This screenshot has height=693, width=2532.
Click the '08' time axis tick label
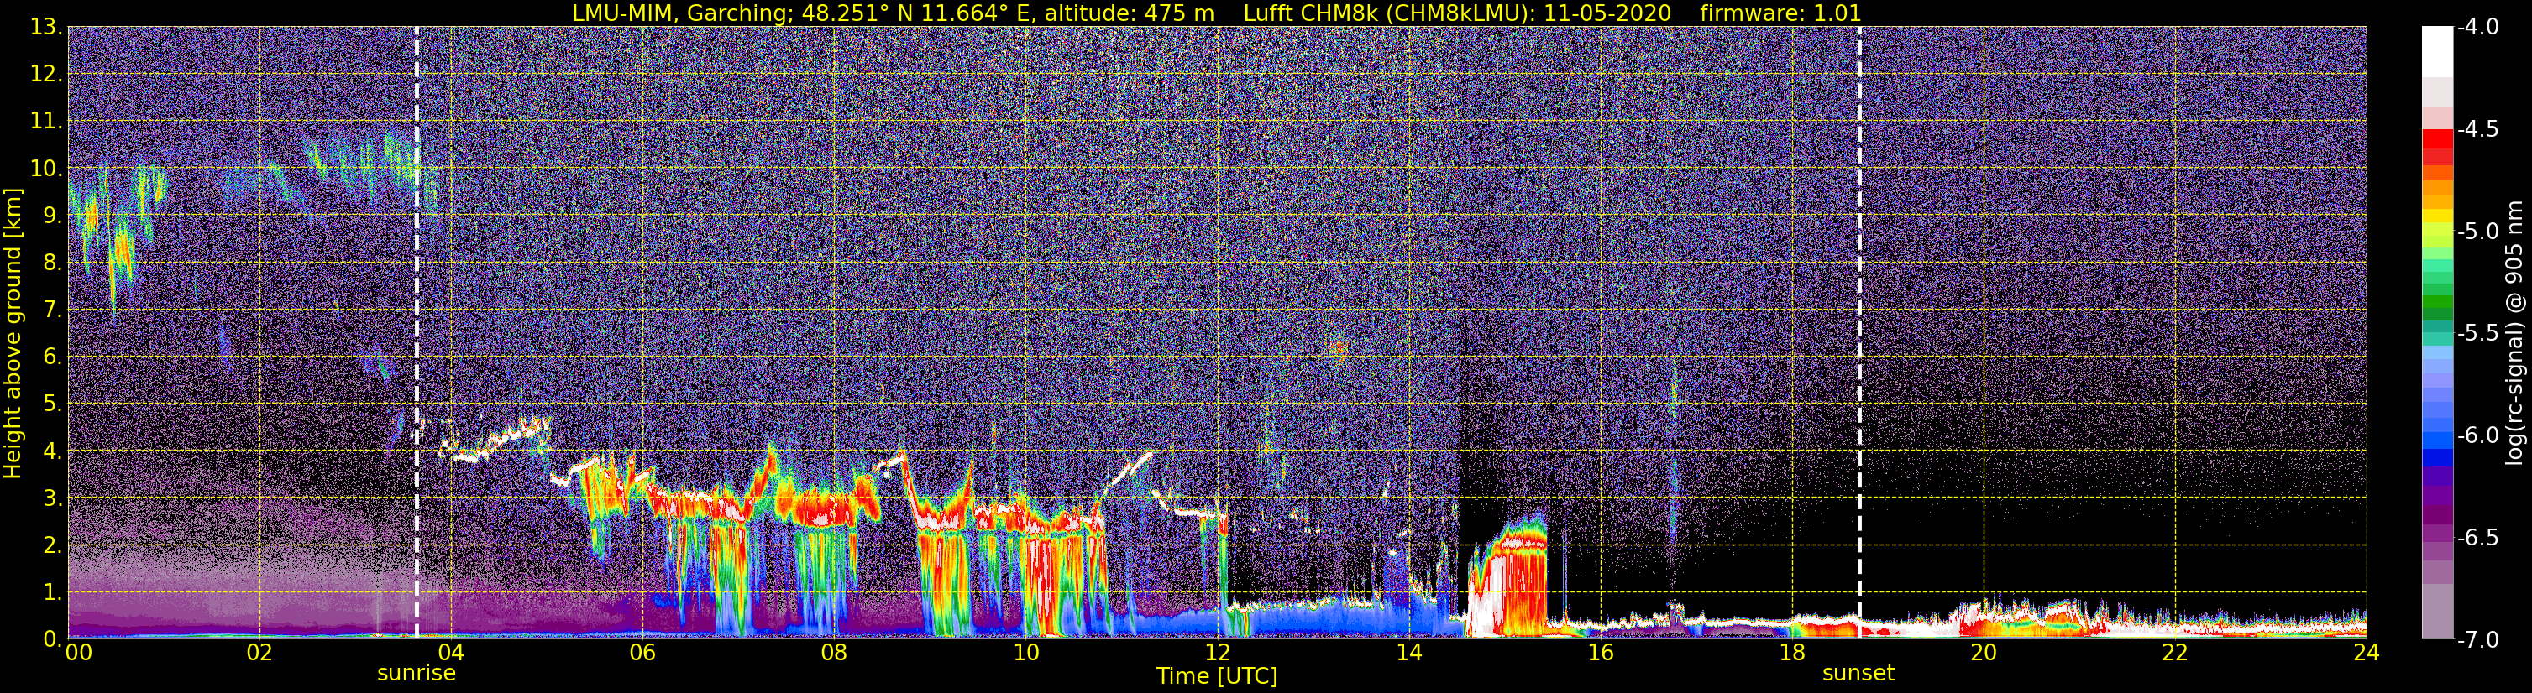(x=834, y=654)
